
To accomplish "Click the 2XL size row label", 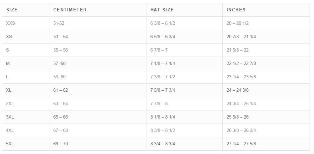I will [x=10, y=104].
